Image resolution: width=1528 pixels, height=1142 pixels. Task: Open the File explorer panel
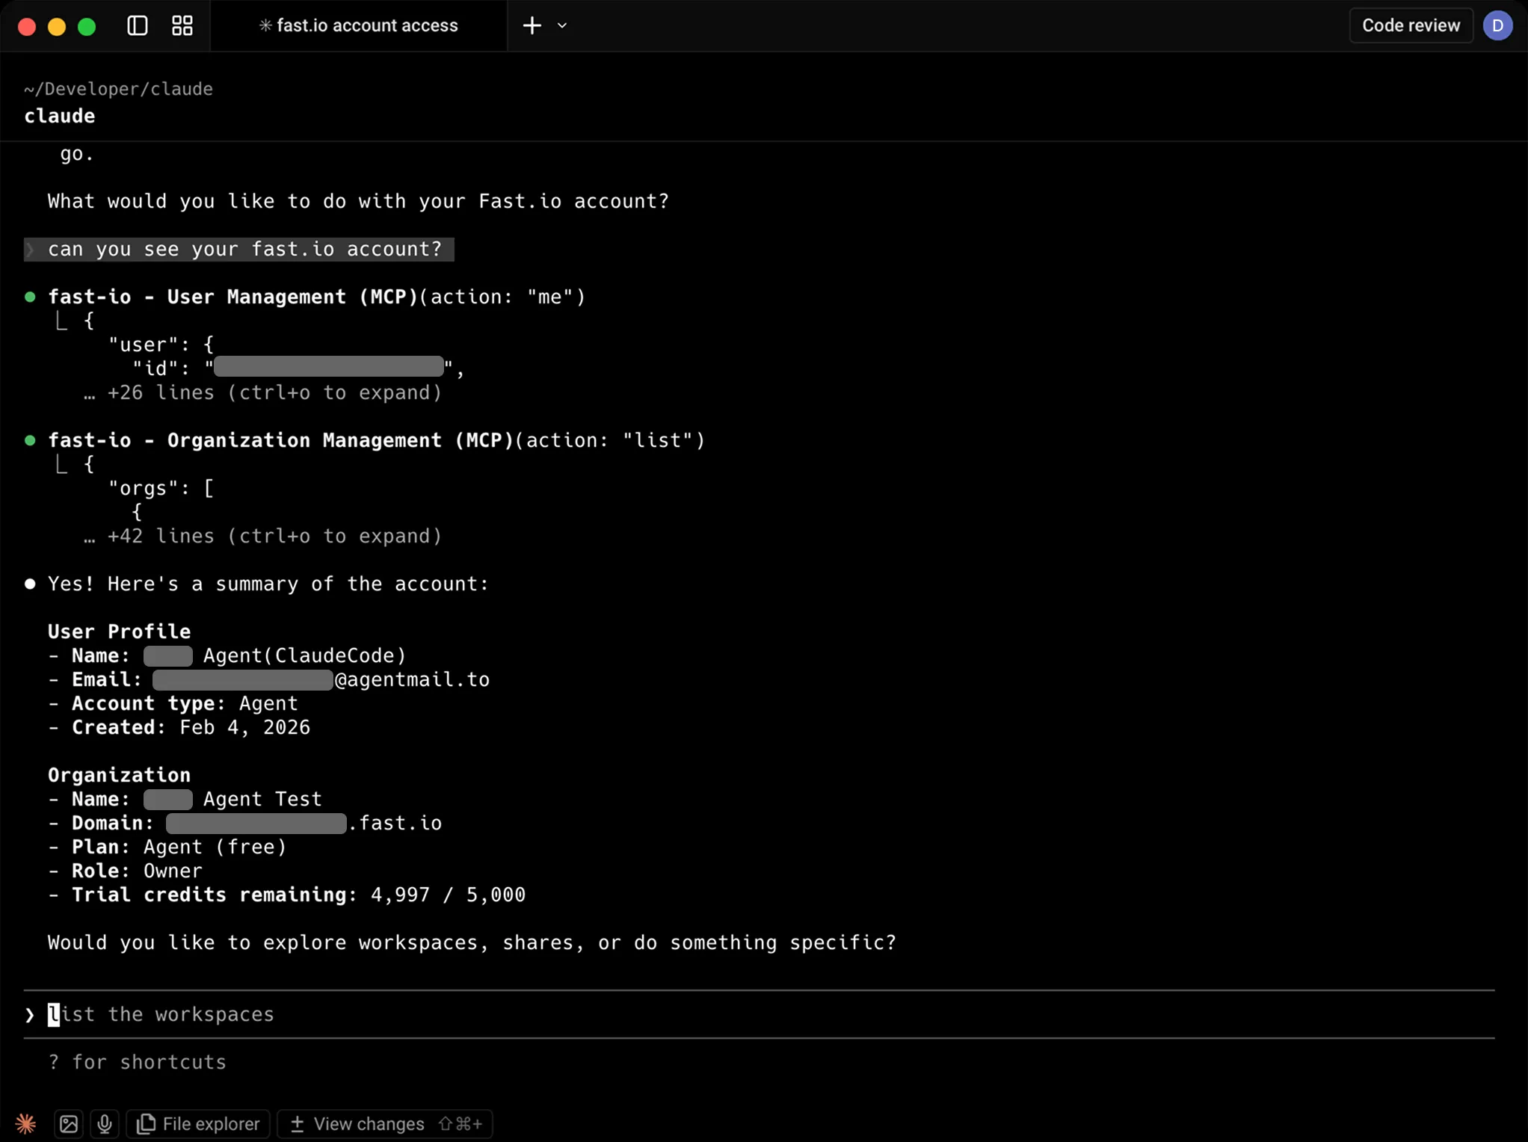(199, 1123)
